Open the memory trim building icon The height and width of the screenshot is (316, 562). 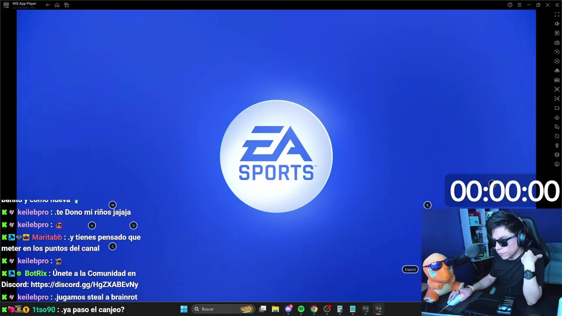[x=557, y=71]
